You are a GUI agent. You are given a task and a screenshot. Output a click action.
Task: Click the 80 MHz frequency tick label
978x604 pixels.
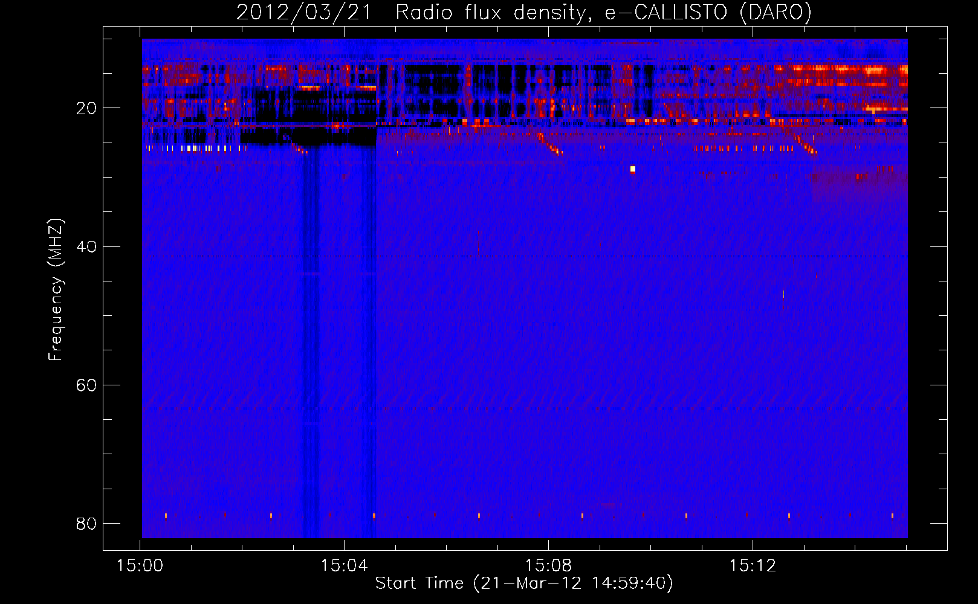pyautogui.click(x=86, y=523)
